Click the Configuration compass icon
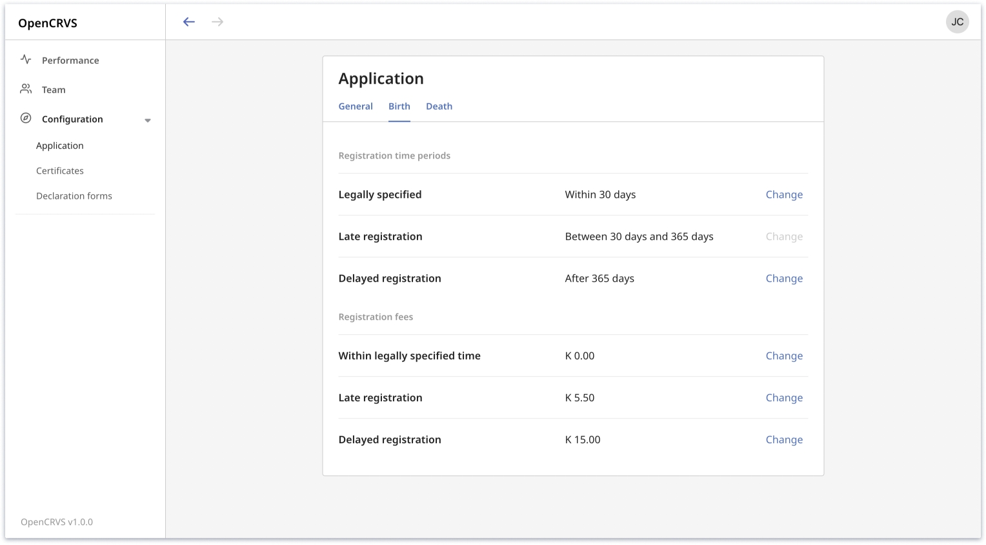Viewport: 986px width, 545px height. click(x=26, y=119)
